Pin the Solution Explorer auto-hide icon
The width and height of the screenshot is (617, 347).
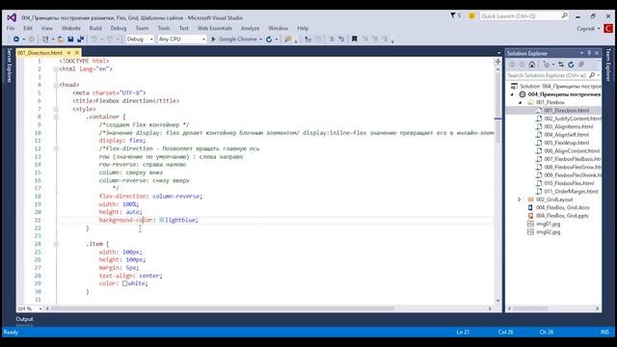(x=589, y=53)
